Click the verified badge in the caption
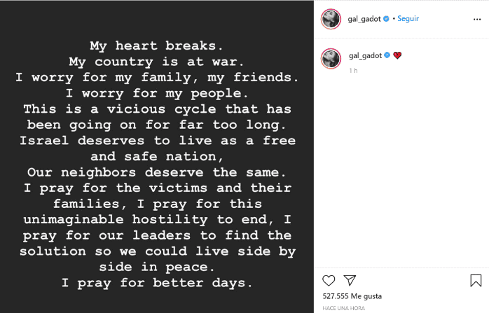This screenshot has width=489, height=313. coord(387,55)
